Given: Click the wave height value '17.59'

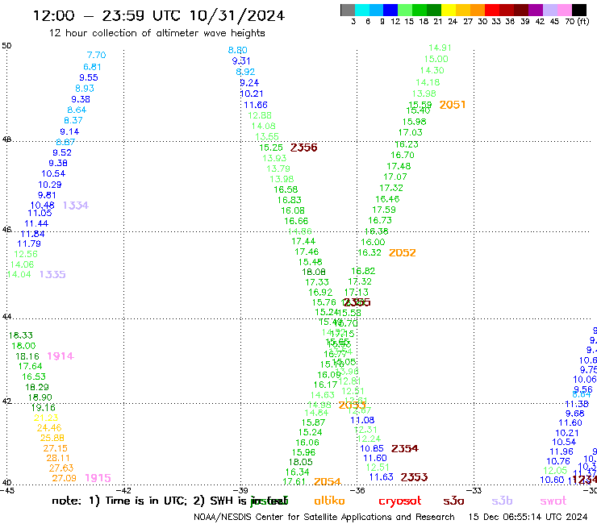Looking at the screenshot, I should point(384,210).
